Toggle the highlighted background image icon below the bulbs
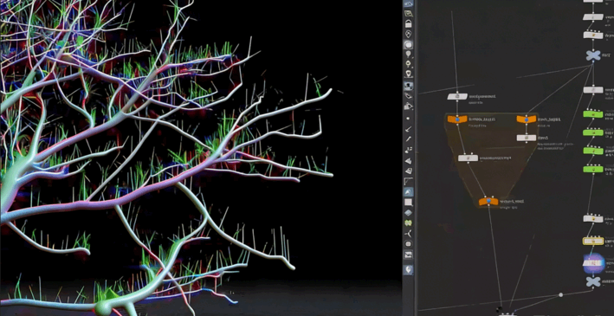614x316 pixels. pyautogui.click(x=409, y=86)
